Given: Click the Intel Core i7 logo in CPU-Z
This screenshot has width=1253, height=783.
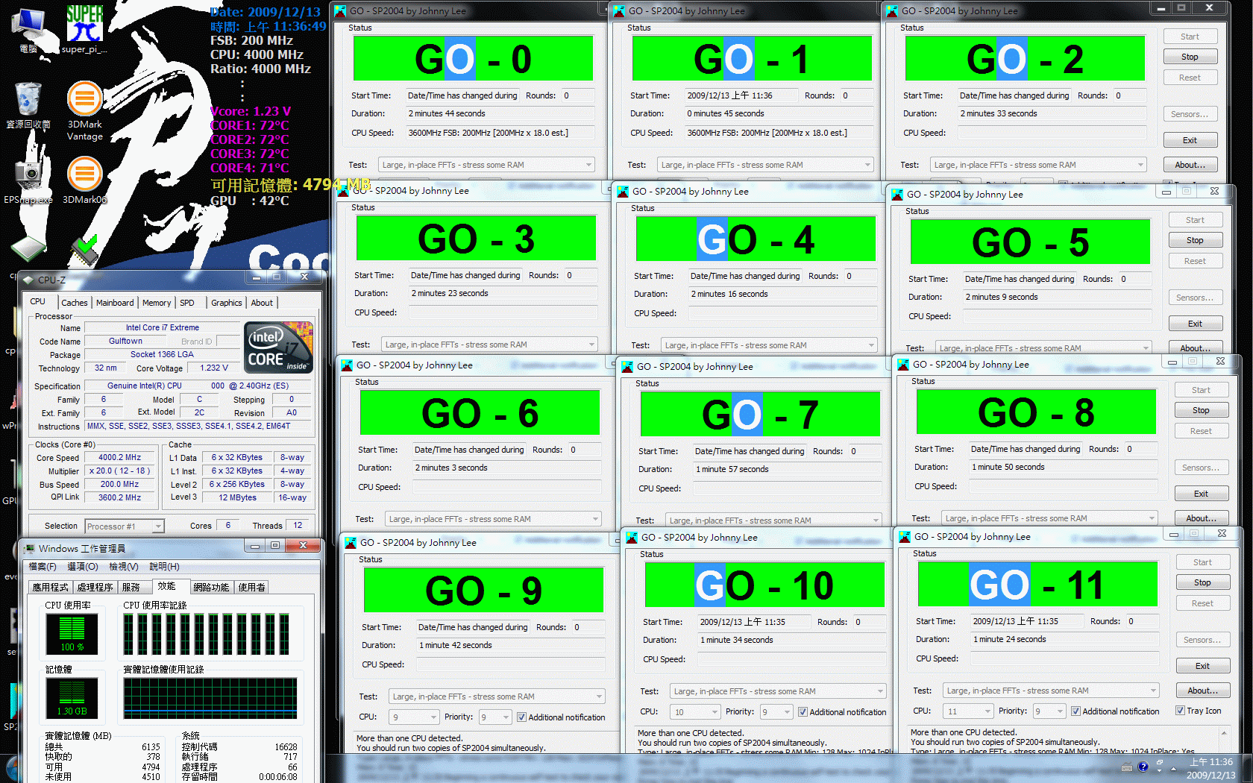Looking at the screenshot, I should coord(279,347).
